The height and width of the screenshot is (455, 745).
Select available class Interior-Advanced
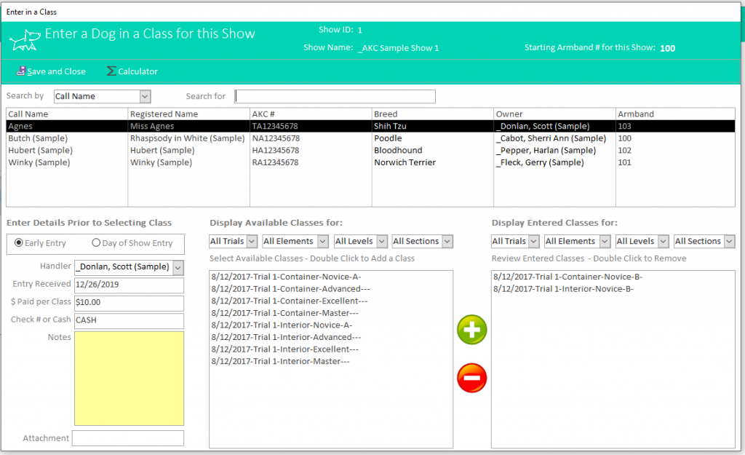point(286,337)
